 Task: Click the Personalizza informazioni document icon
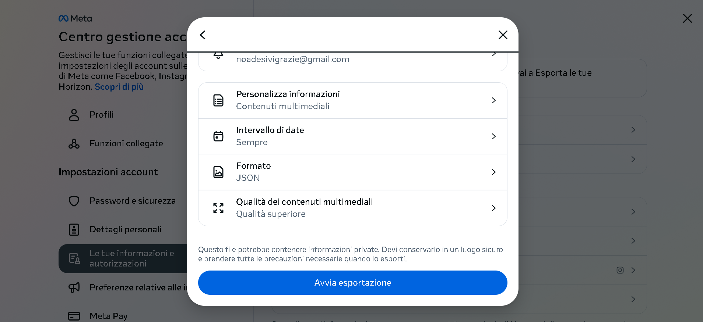(x=218, y=100)
